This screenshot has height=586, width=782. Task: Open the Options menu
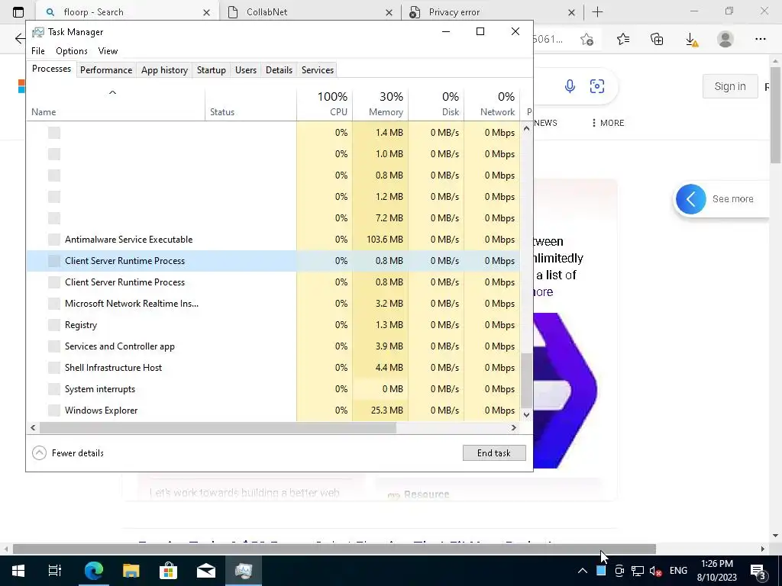tap(72, 51)
